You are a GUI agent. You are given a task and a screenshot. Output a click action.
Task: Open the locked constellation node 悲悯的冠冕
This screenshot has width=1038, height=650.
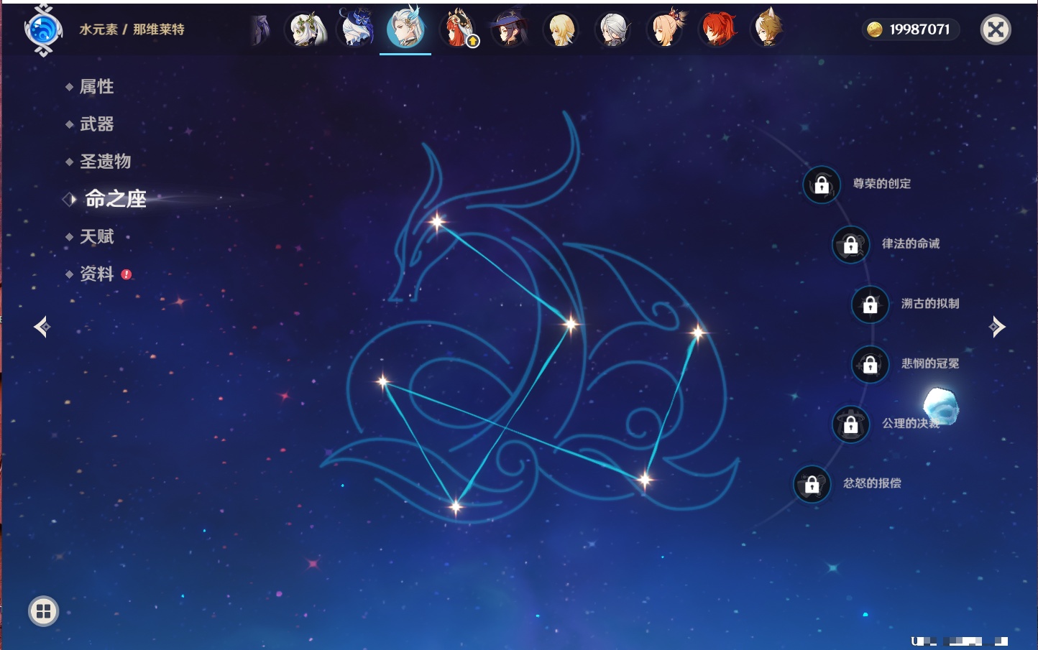coord(870,364)
